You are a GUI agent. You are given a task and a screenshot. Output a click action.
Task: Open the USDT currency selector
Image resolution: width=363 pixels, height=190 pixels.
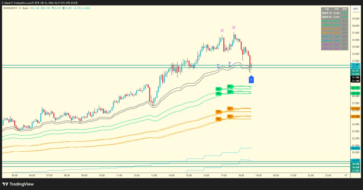[x=355, y=9]
